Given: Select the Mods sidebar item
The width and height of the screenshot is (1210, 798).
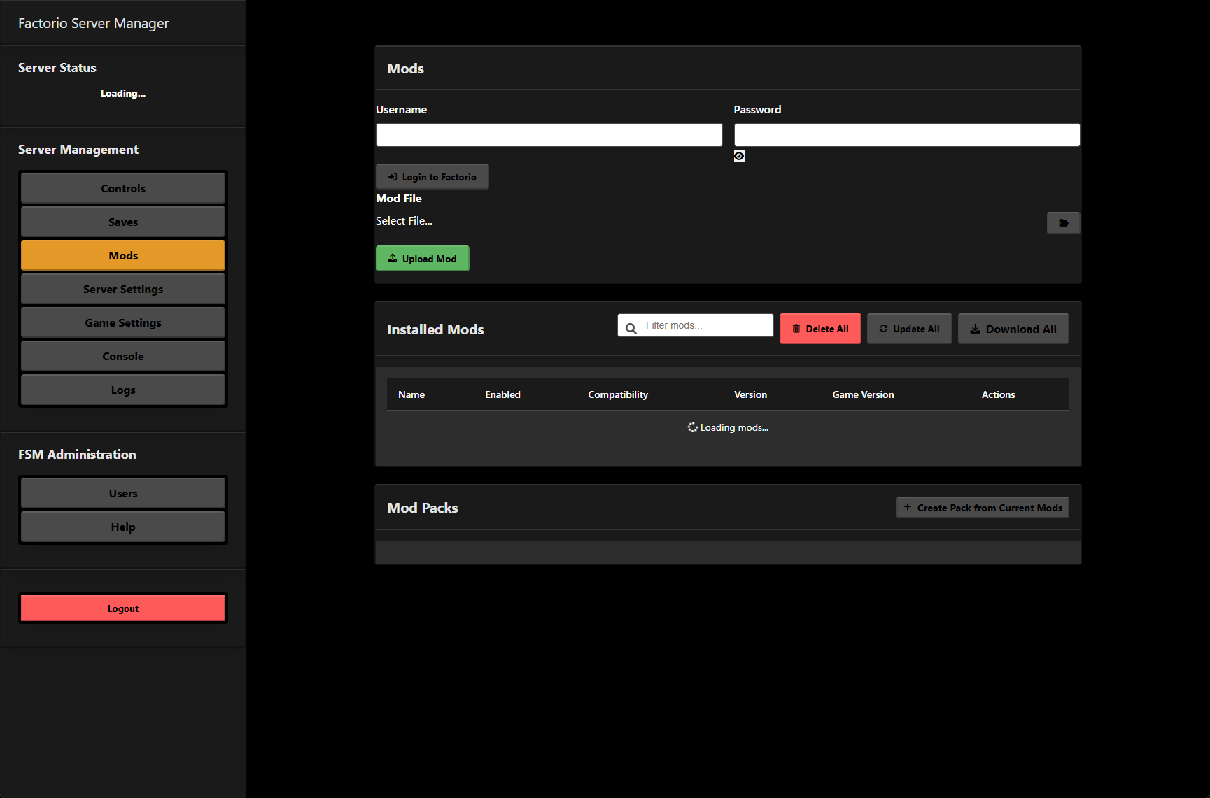Looking at the screenshot, I should [x=123, y=255].
